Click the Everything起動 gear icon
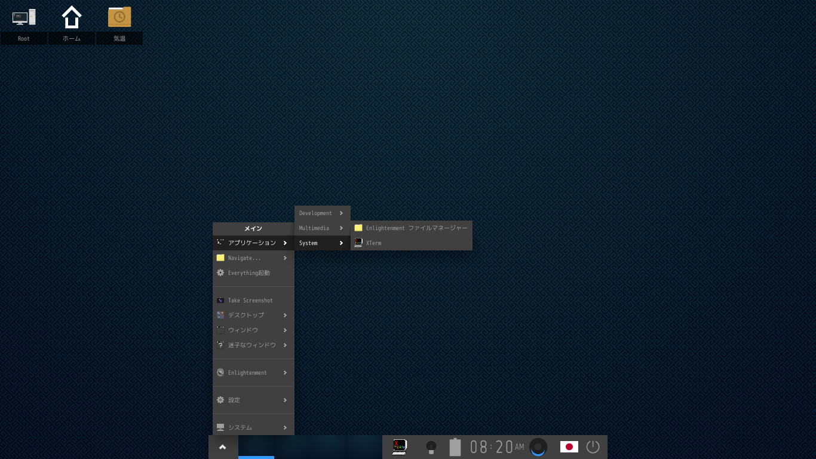This screenshot has height=459, width=816. (x=220, y=273)
